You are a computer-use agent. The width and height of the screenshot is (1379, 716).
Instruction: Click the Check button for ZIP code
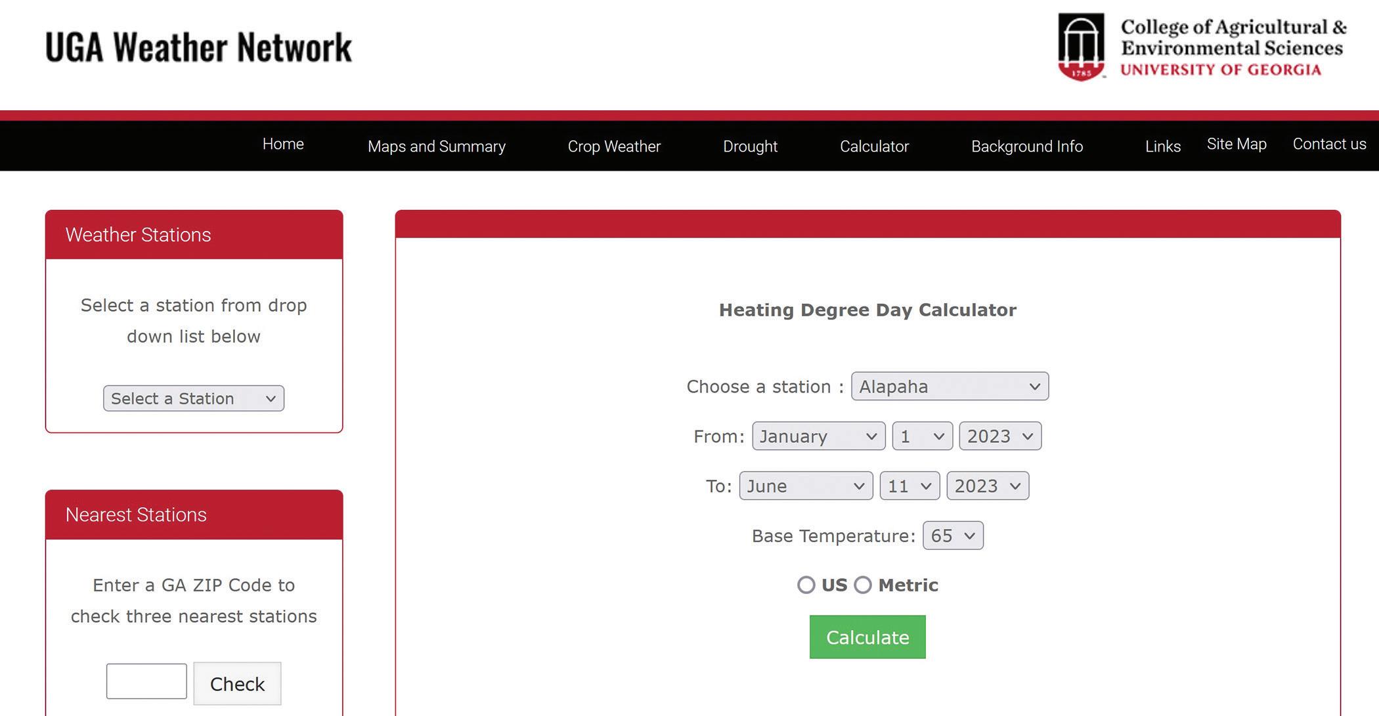(237, 684)
